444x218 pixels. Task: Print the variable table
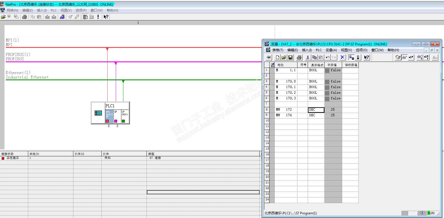pos(299,57)
